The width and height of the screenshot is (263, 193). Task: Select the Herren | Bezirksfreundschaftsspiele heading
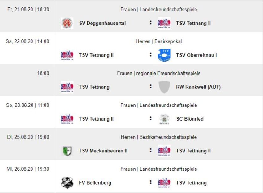[159, 137]
